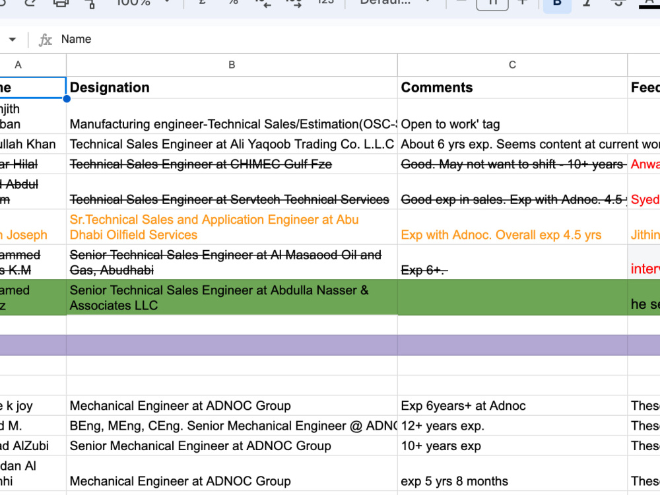Viewport: 660px width, 495px height.
Task: Toggle Bold formatting button
Action: point(557,3)
